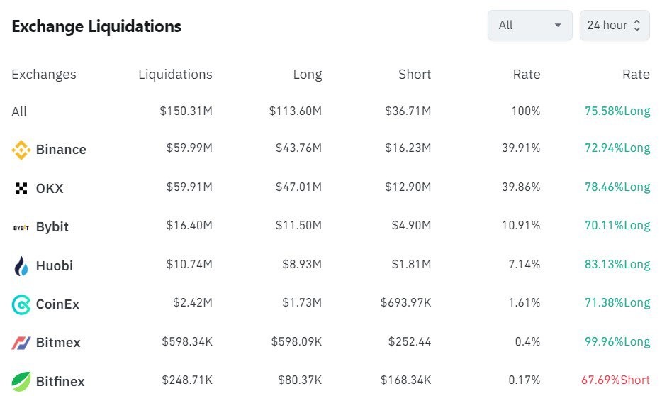
Task: Open the 24 hour timeframe selector
Action: point(614,26)
